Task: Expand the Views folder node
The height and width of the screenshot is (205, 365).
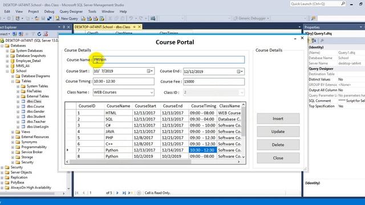Action: click(x=13, y=132)
